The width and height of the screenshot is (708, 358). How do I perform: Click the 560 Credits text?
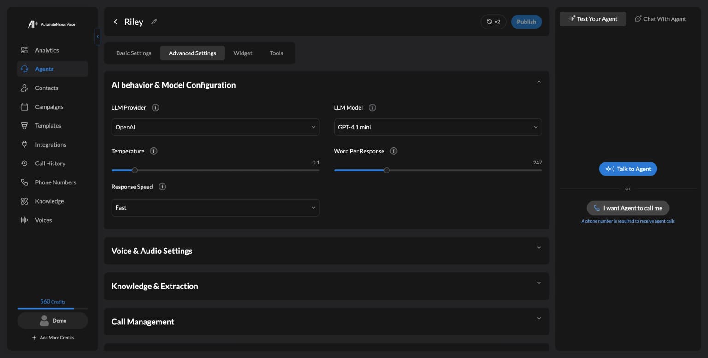(x=53, y=302)
